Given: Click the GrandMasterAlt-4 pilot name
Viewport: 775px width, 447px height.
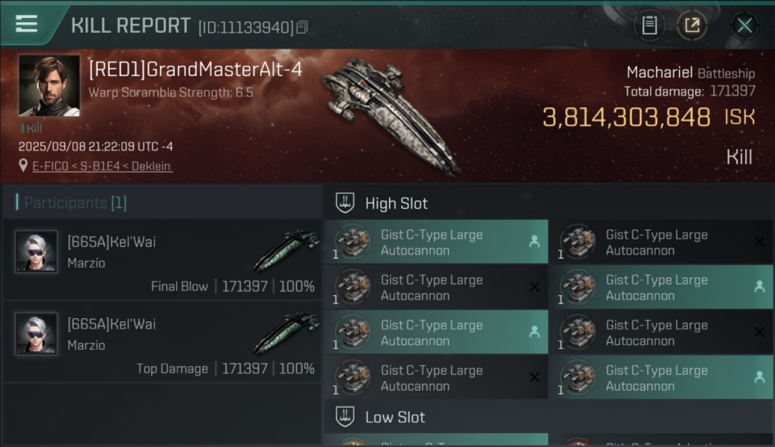Looking at the screenshot, I should [196, 70].
